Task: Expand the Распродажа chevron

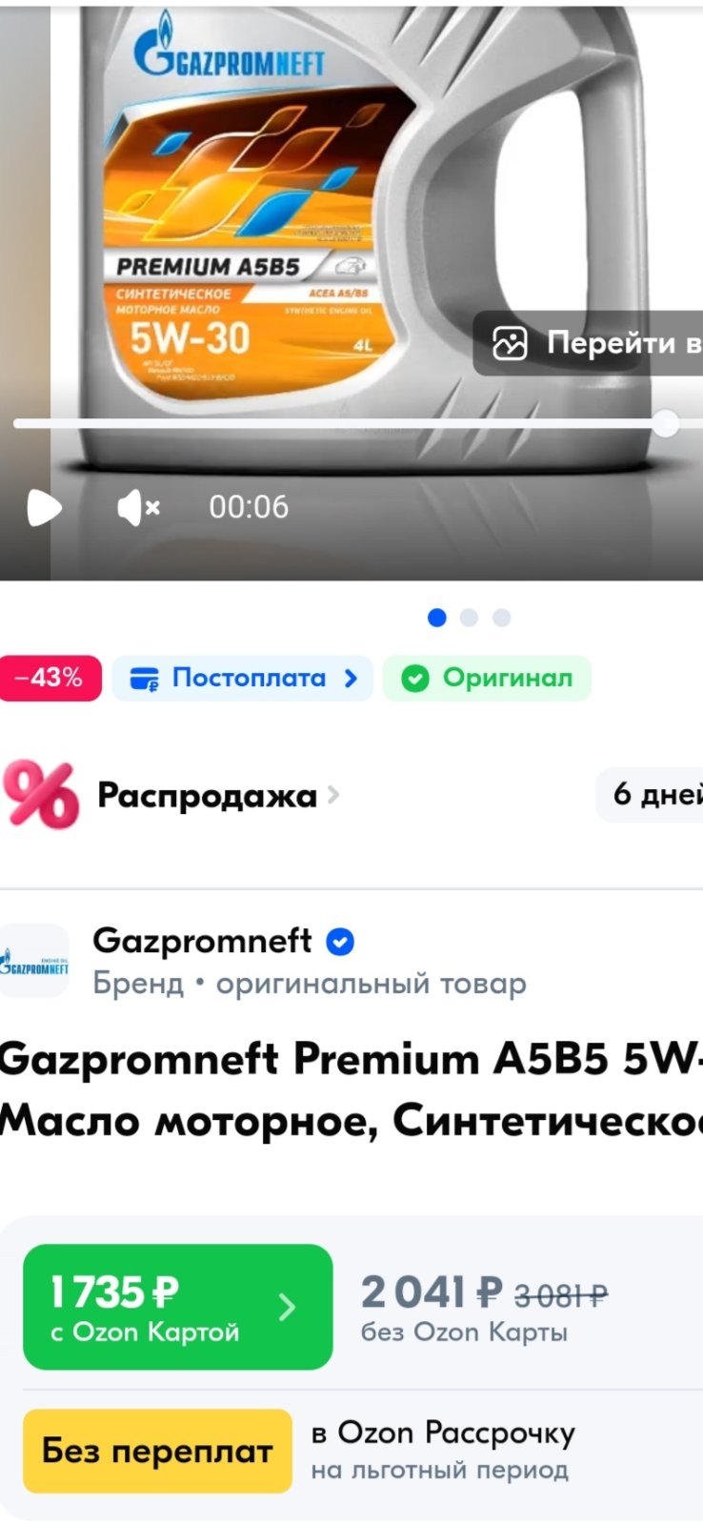Action: 332,794
